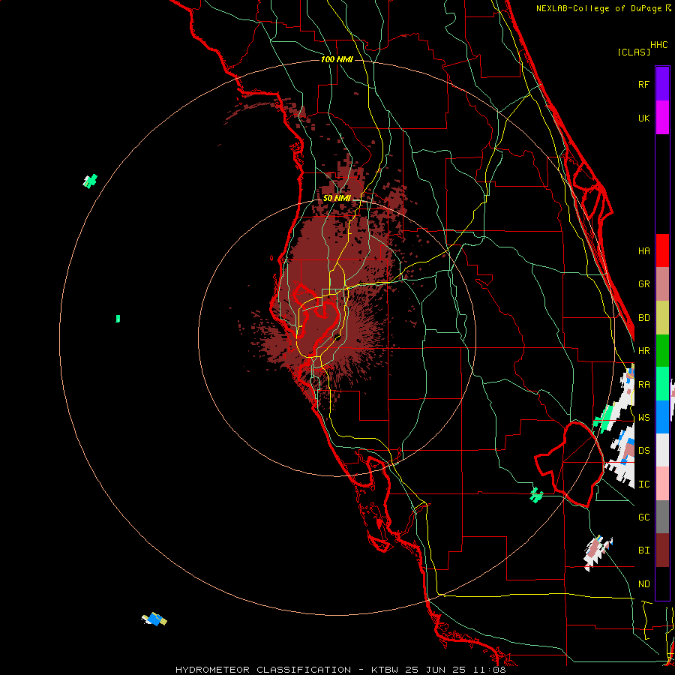Click the '[CLAS]' units label
This screenshot has height=675, width=675.
tap(634, 52)
